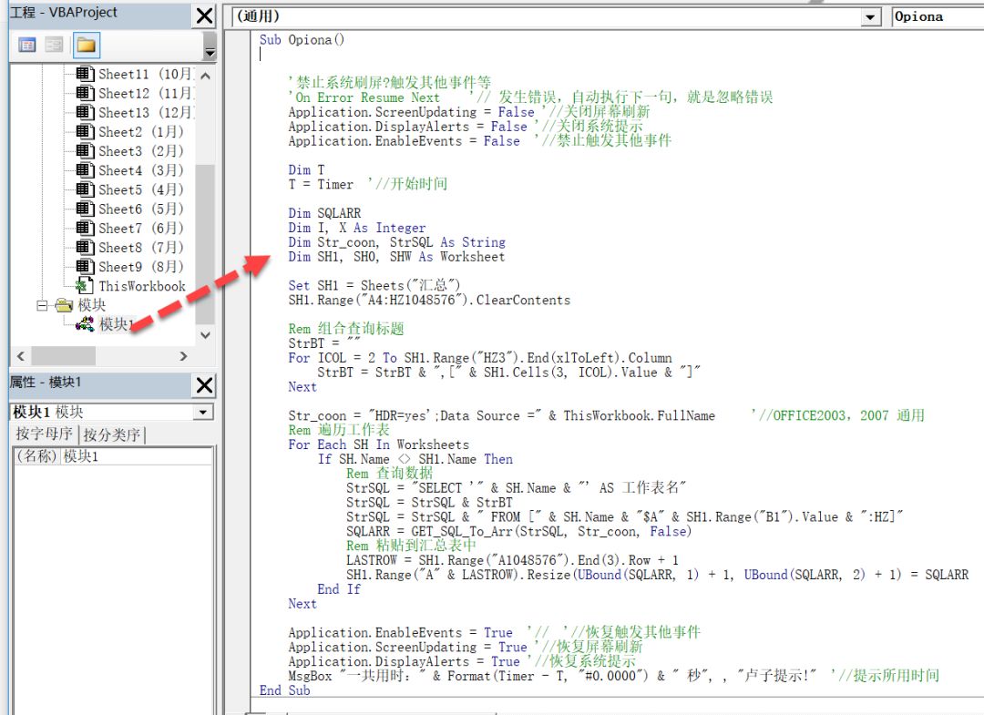Close the 工程 - VBAProject panel

[x=205, y=15]
